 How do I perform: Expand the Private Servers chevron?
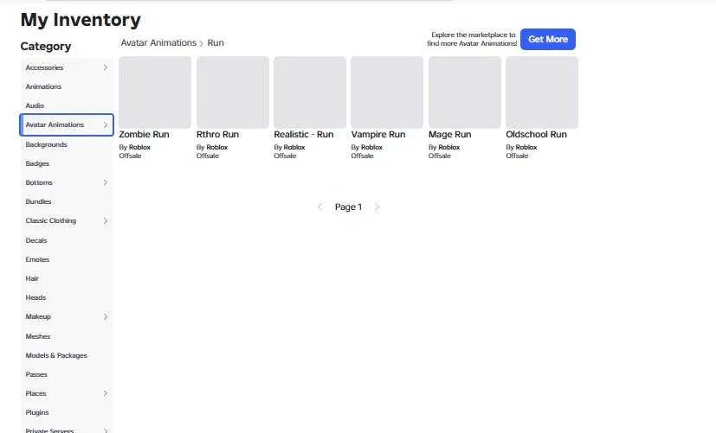point(106,430)
